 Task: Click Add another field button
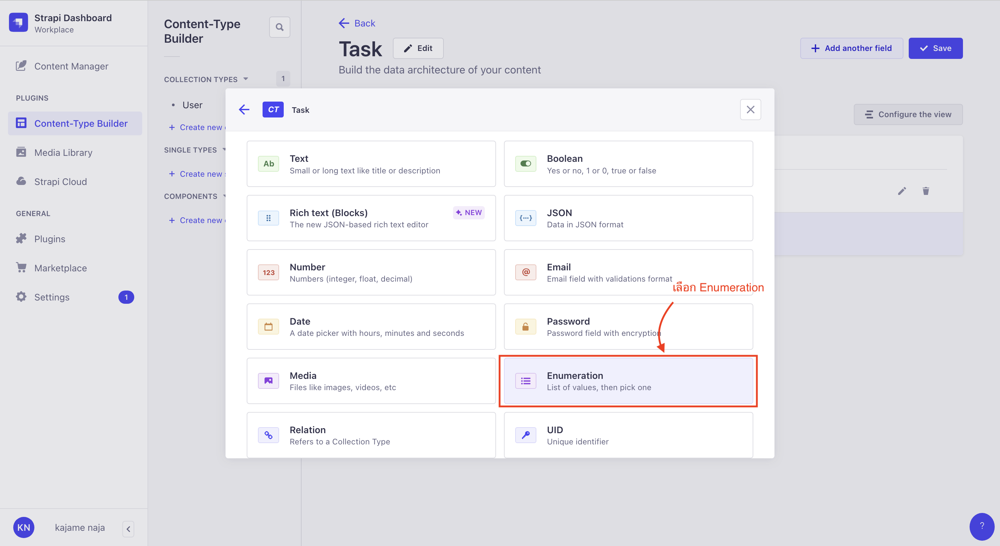pos(851,48)
